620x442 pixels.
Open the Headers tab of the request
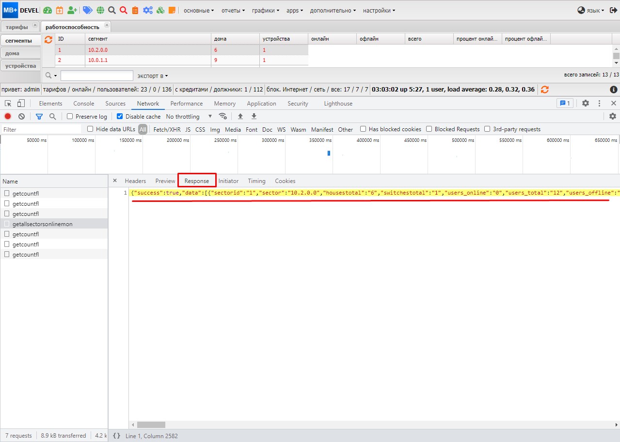(x=135, y=181)
